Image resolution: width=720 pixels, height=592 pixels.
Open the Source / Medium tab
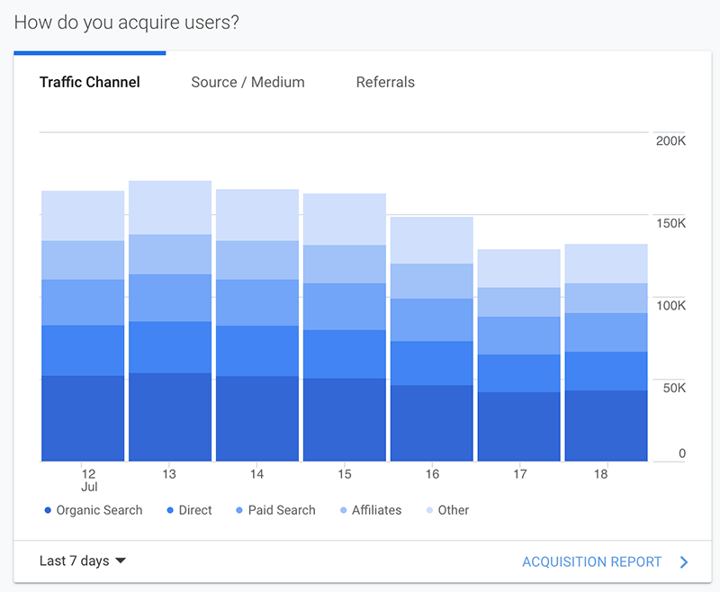point(247,82)
